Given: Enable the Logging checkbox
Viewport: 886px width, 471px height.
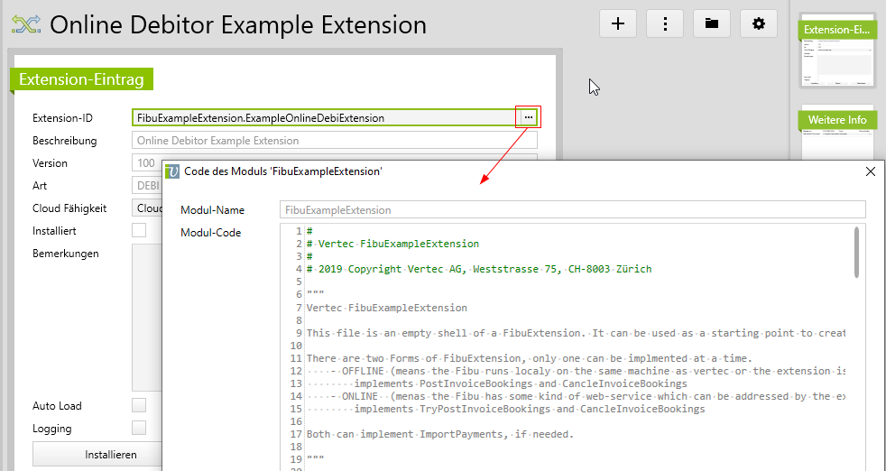Looking at the screenshot, I should [139, 428].
